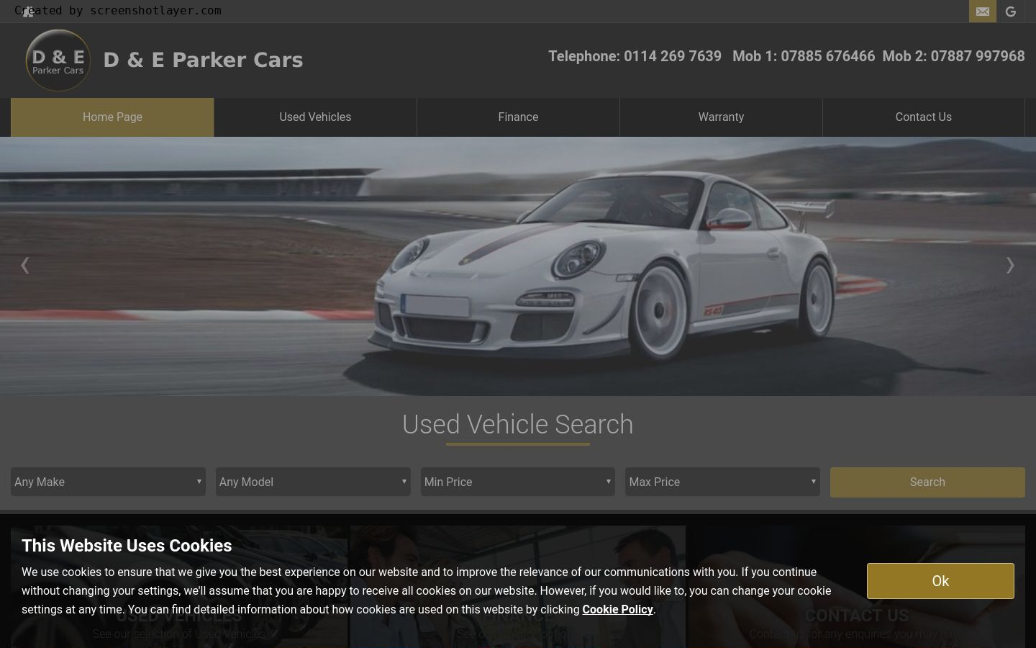Advance carousel with right arrow
1036x648 pixels.
pyautogui.click(x=1009, y=265)
